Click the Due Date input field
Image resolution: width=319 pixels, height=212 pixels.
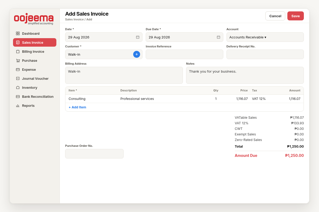[184, 37]
